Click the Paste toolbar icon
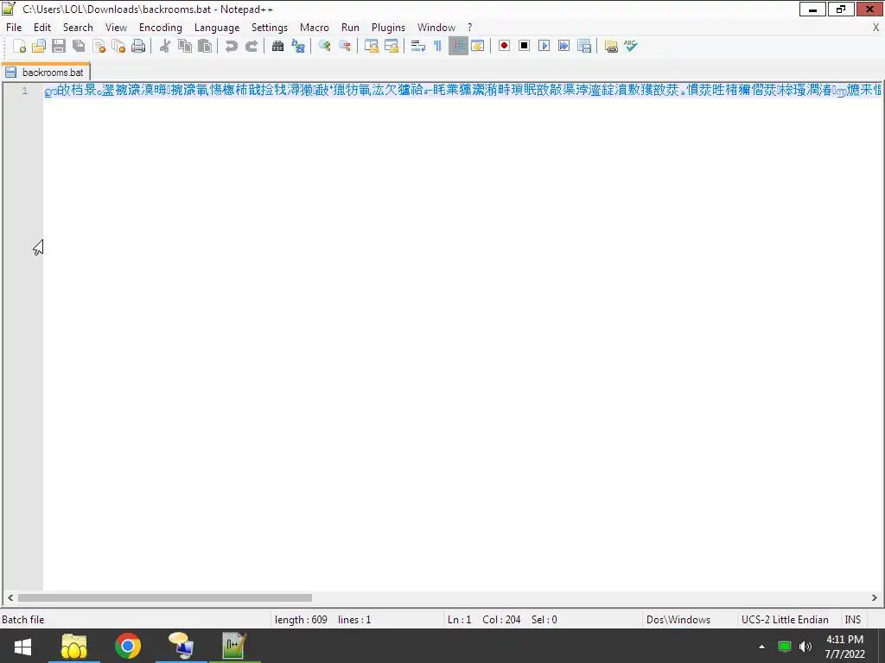The height and width of the screenshot is (663, 885). tap(205, 47)
